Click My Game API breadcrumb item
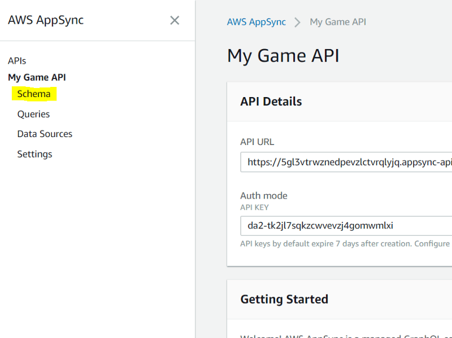The width and height of the screenshot is (452, 338). pos(338,22)
